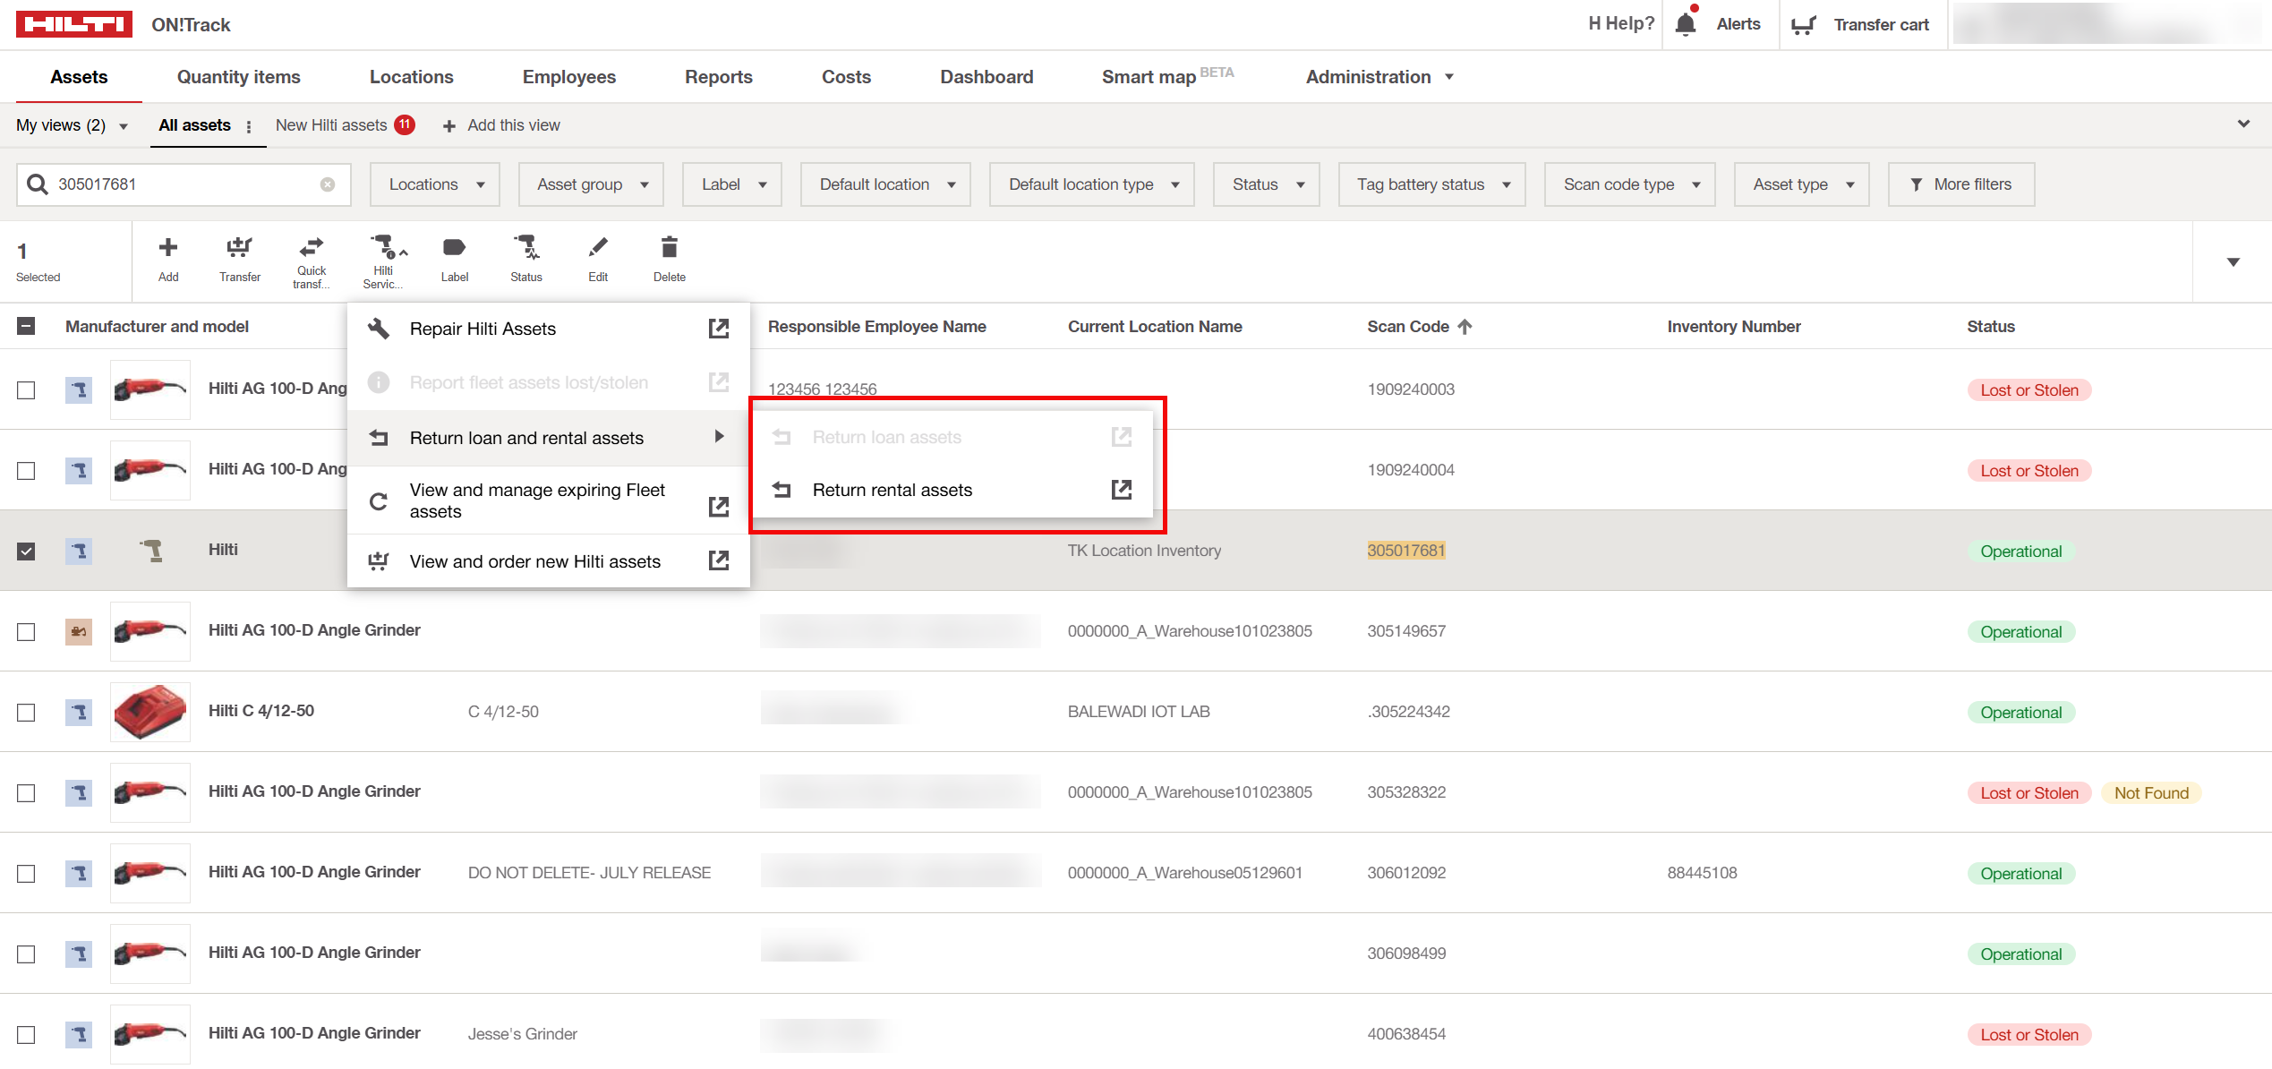Open the Transfer cart icon
The width and height of the screenshot is (2272, 1069).
1803,25
